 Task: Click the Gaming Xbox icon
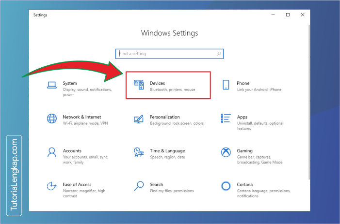pos(226,152)
